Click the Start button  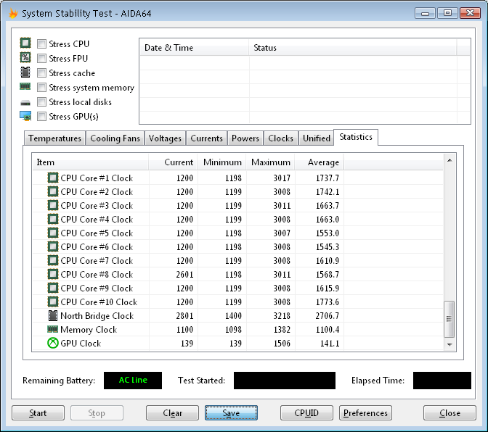tap(38, 413)
